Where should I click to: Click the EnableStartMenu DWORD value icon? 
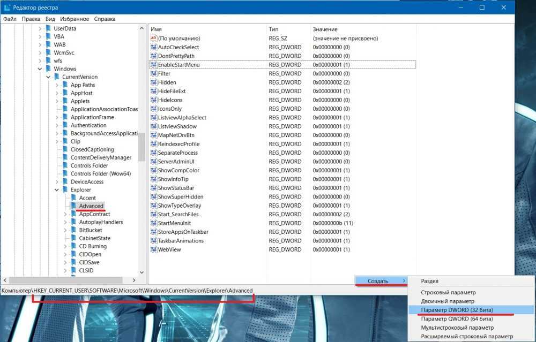pos(154,65)
